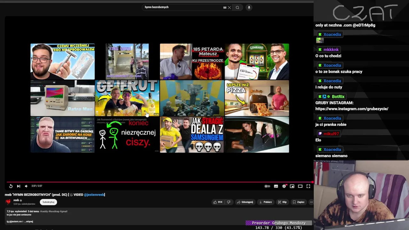Click the #hoodtrap hashtag

pyautogui.click(x=54, y=211)
